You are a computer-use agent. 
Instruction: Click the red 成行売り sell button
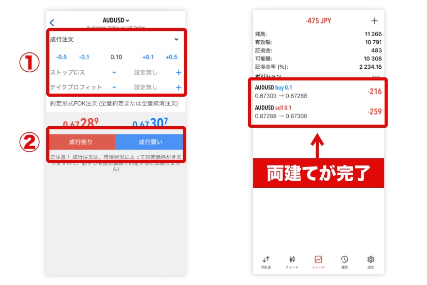point(82,142)
